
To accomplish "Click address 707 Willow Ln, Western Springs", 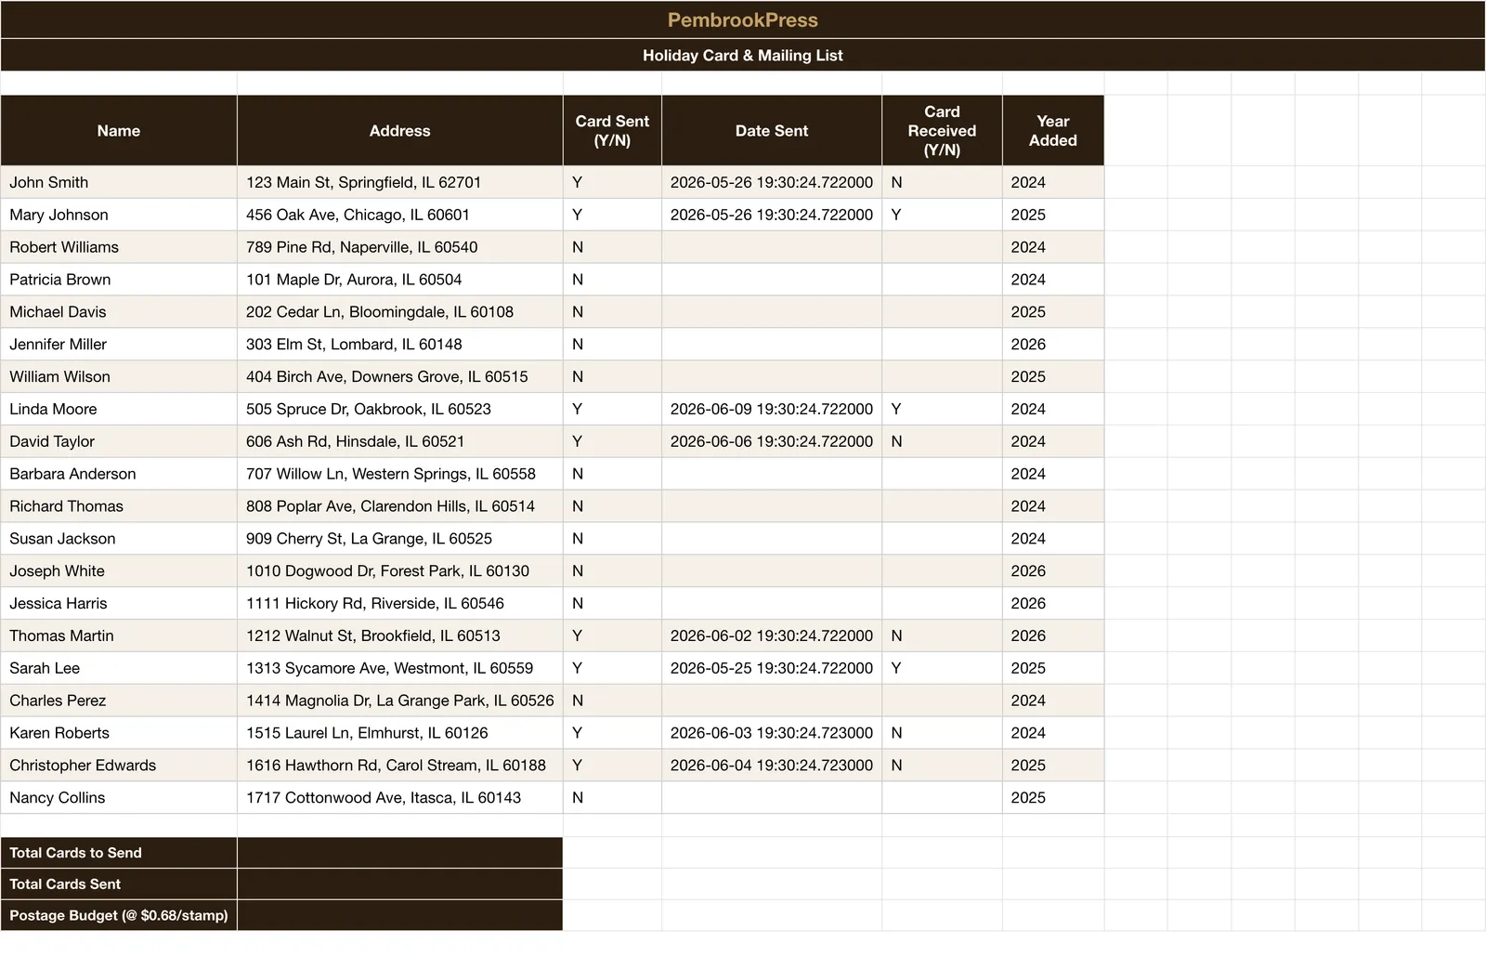I will [400, 474].
